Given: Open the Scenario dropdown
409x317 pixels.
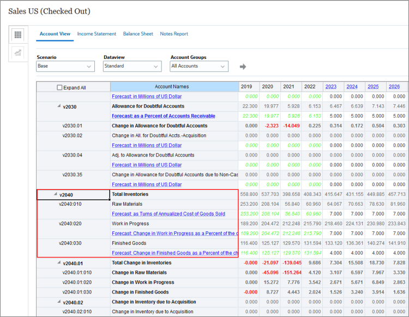Looking at the screenshot, I should coord(65,67).
